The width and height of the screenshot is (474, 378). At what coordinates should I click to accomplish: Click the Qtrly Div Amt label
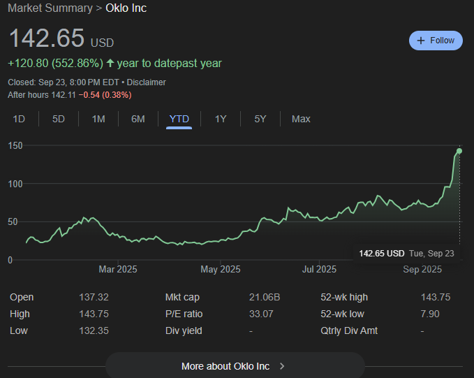(349, 330)
